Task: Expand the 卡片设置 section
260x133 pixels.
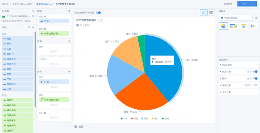Action: click(x=238, y=92)
